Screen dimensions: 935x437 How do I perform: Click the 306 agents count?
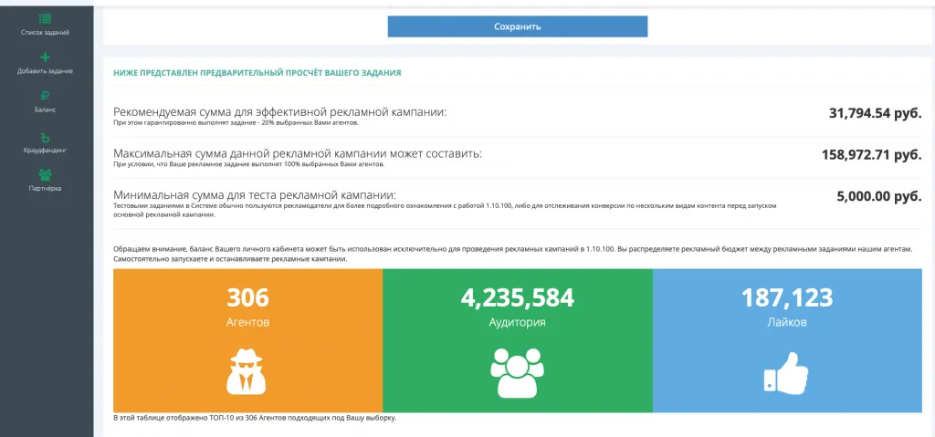[x=247, y=297]
